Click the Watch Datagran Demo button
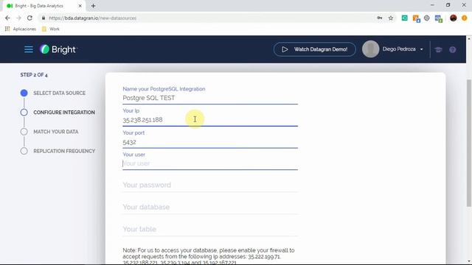The height and width of the screenshot is (265, 472). click(x=315, y=49)
